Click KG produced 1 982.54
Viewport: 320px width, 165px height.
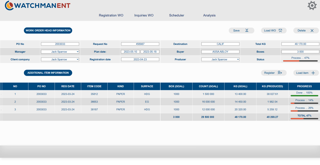272,102
